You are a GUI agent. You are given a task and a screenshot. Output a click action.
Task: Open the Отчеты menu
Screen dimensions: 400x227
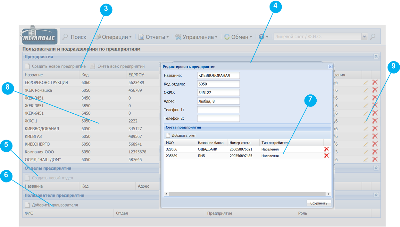click(x=154, y=37)
